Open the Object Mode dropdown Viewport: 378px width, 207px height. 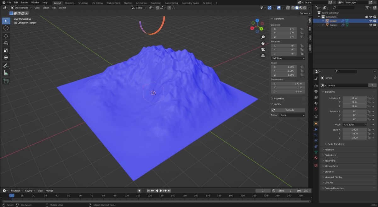tap(21, 8)
